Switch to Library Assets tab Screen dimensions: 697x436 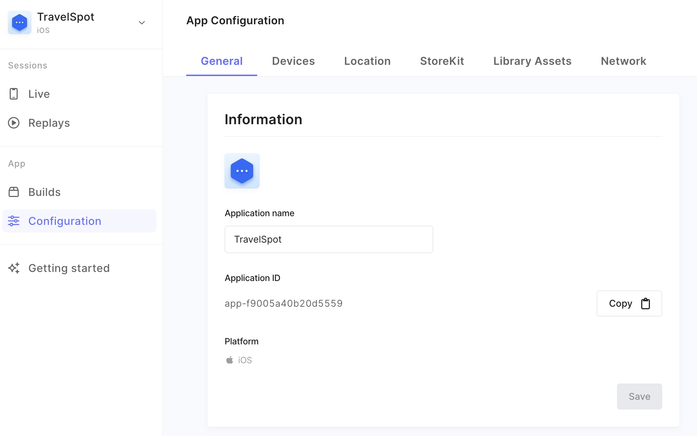coord(532,61)
